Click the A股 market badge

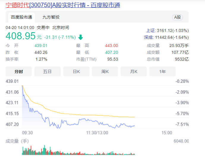tap(177, 17)
